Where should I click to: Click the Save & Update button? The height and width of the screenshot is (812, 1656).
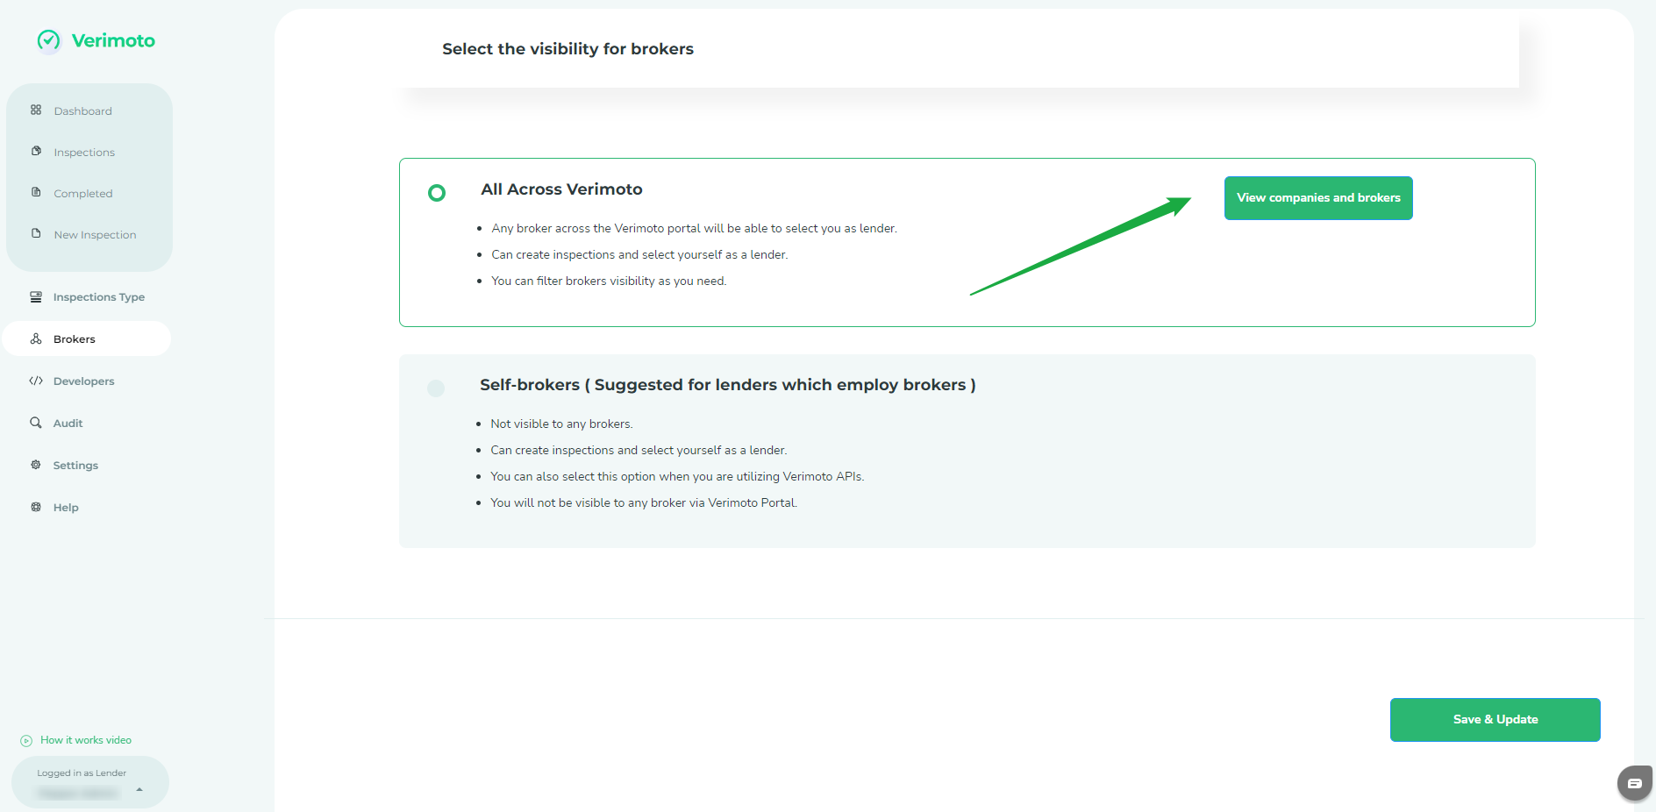(x=1495, y=720)
